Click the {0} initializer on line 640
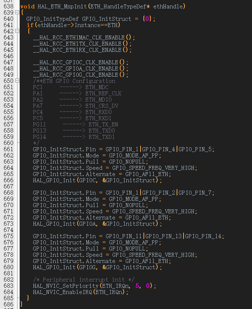Image resolution: width=252 pixels, height=309 pixels. click(x=147, y=19)
